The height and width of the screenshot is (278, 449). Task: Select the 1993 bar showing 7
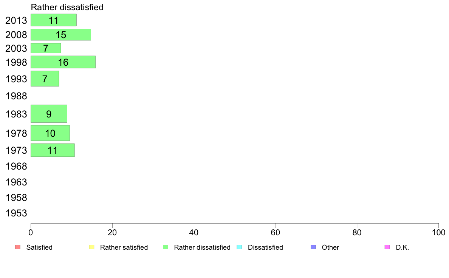coord(45,79)
